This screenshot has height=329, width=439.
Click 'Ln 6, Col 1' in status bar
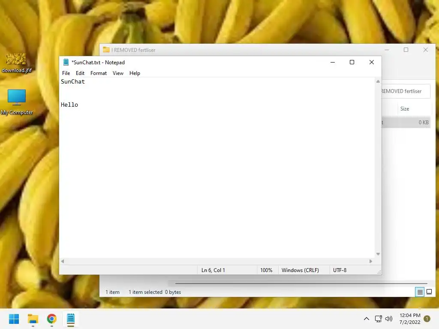pyautogui.click(x=213, y=270)
